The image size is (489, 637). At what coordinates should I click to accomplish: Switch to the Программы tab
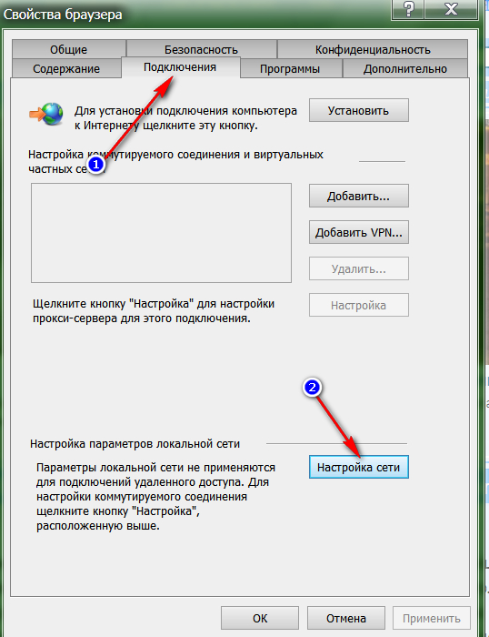pyautogui.click(x=290, y=68)
